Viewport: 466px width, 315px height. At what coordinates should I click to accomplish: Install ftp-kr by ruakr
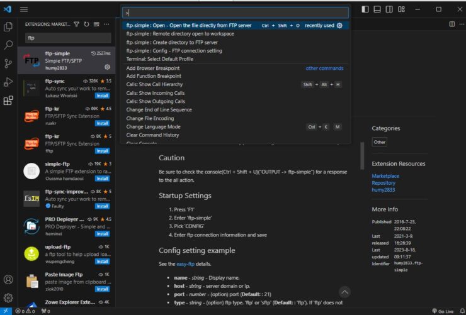point(102,123)
